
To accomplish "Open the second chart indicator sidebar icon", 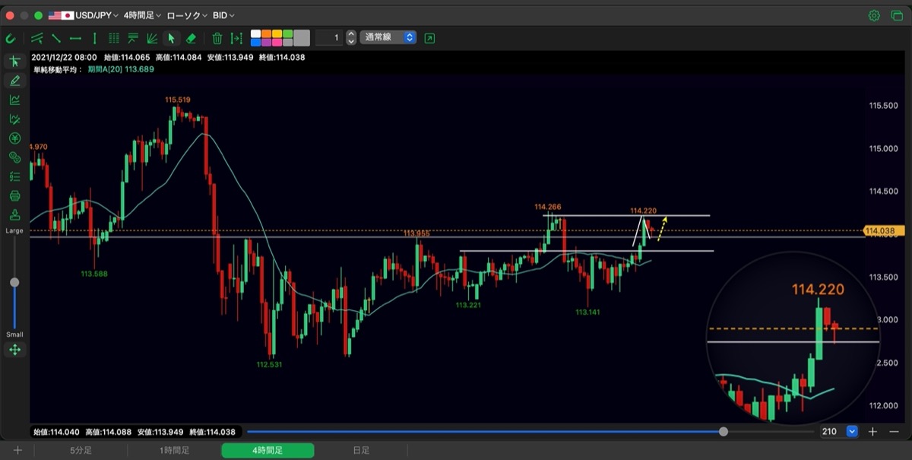I will [x=14, y=119].
